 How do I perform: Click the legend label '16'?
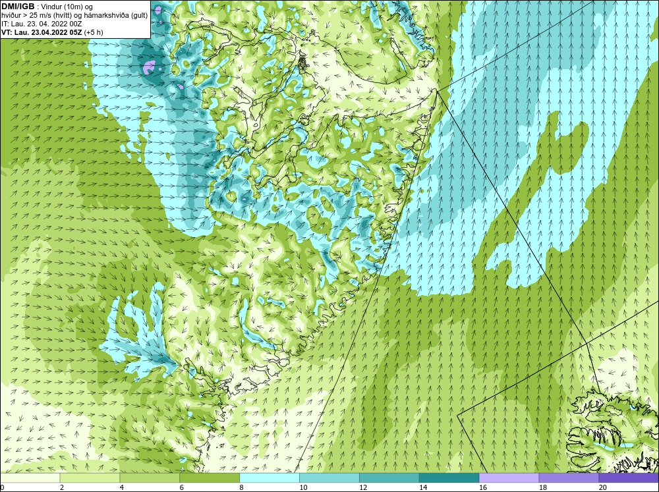(x=483, y=487)
